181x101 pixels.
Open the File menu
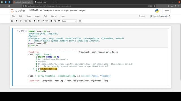[14, 16]
